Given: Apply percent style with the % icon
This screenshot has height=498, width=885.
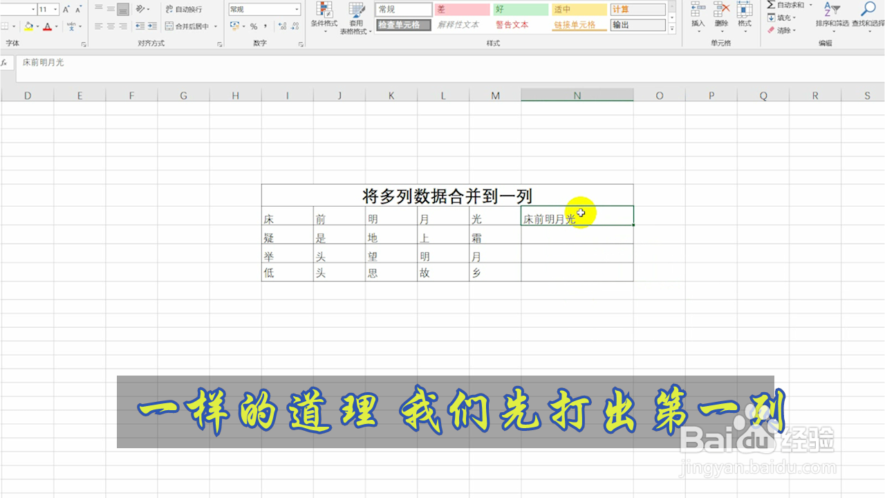Looking at the screenshot, I should tap(254, 26).
